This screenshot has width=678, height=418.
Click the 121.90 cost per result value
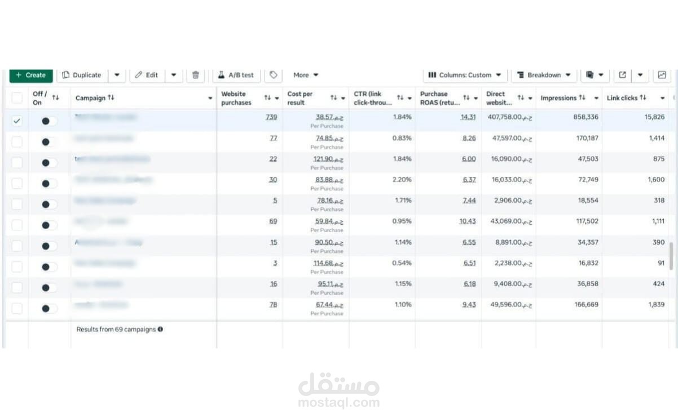point(328,159)
